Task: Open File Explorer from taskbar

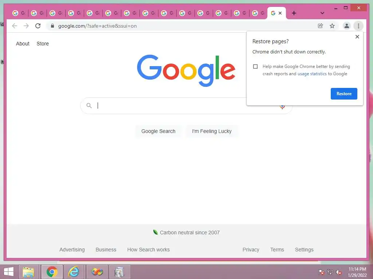Action: (28, 272)
